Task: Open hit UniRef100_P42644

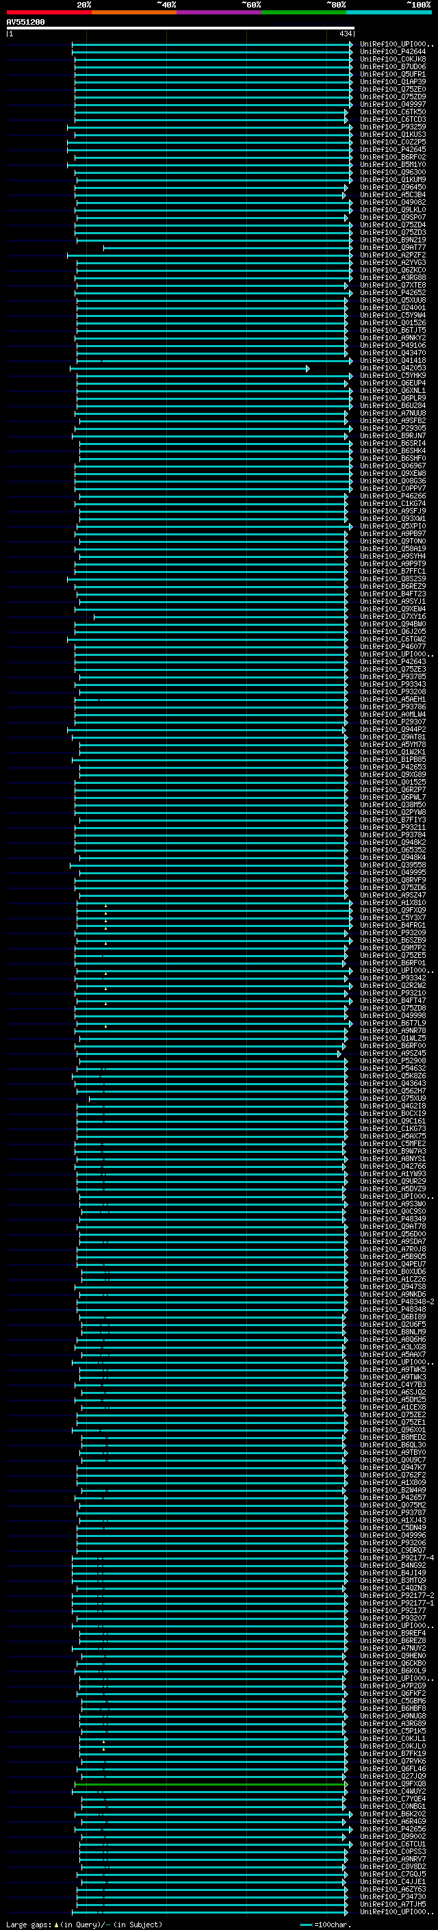Action: coord(393,52)
